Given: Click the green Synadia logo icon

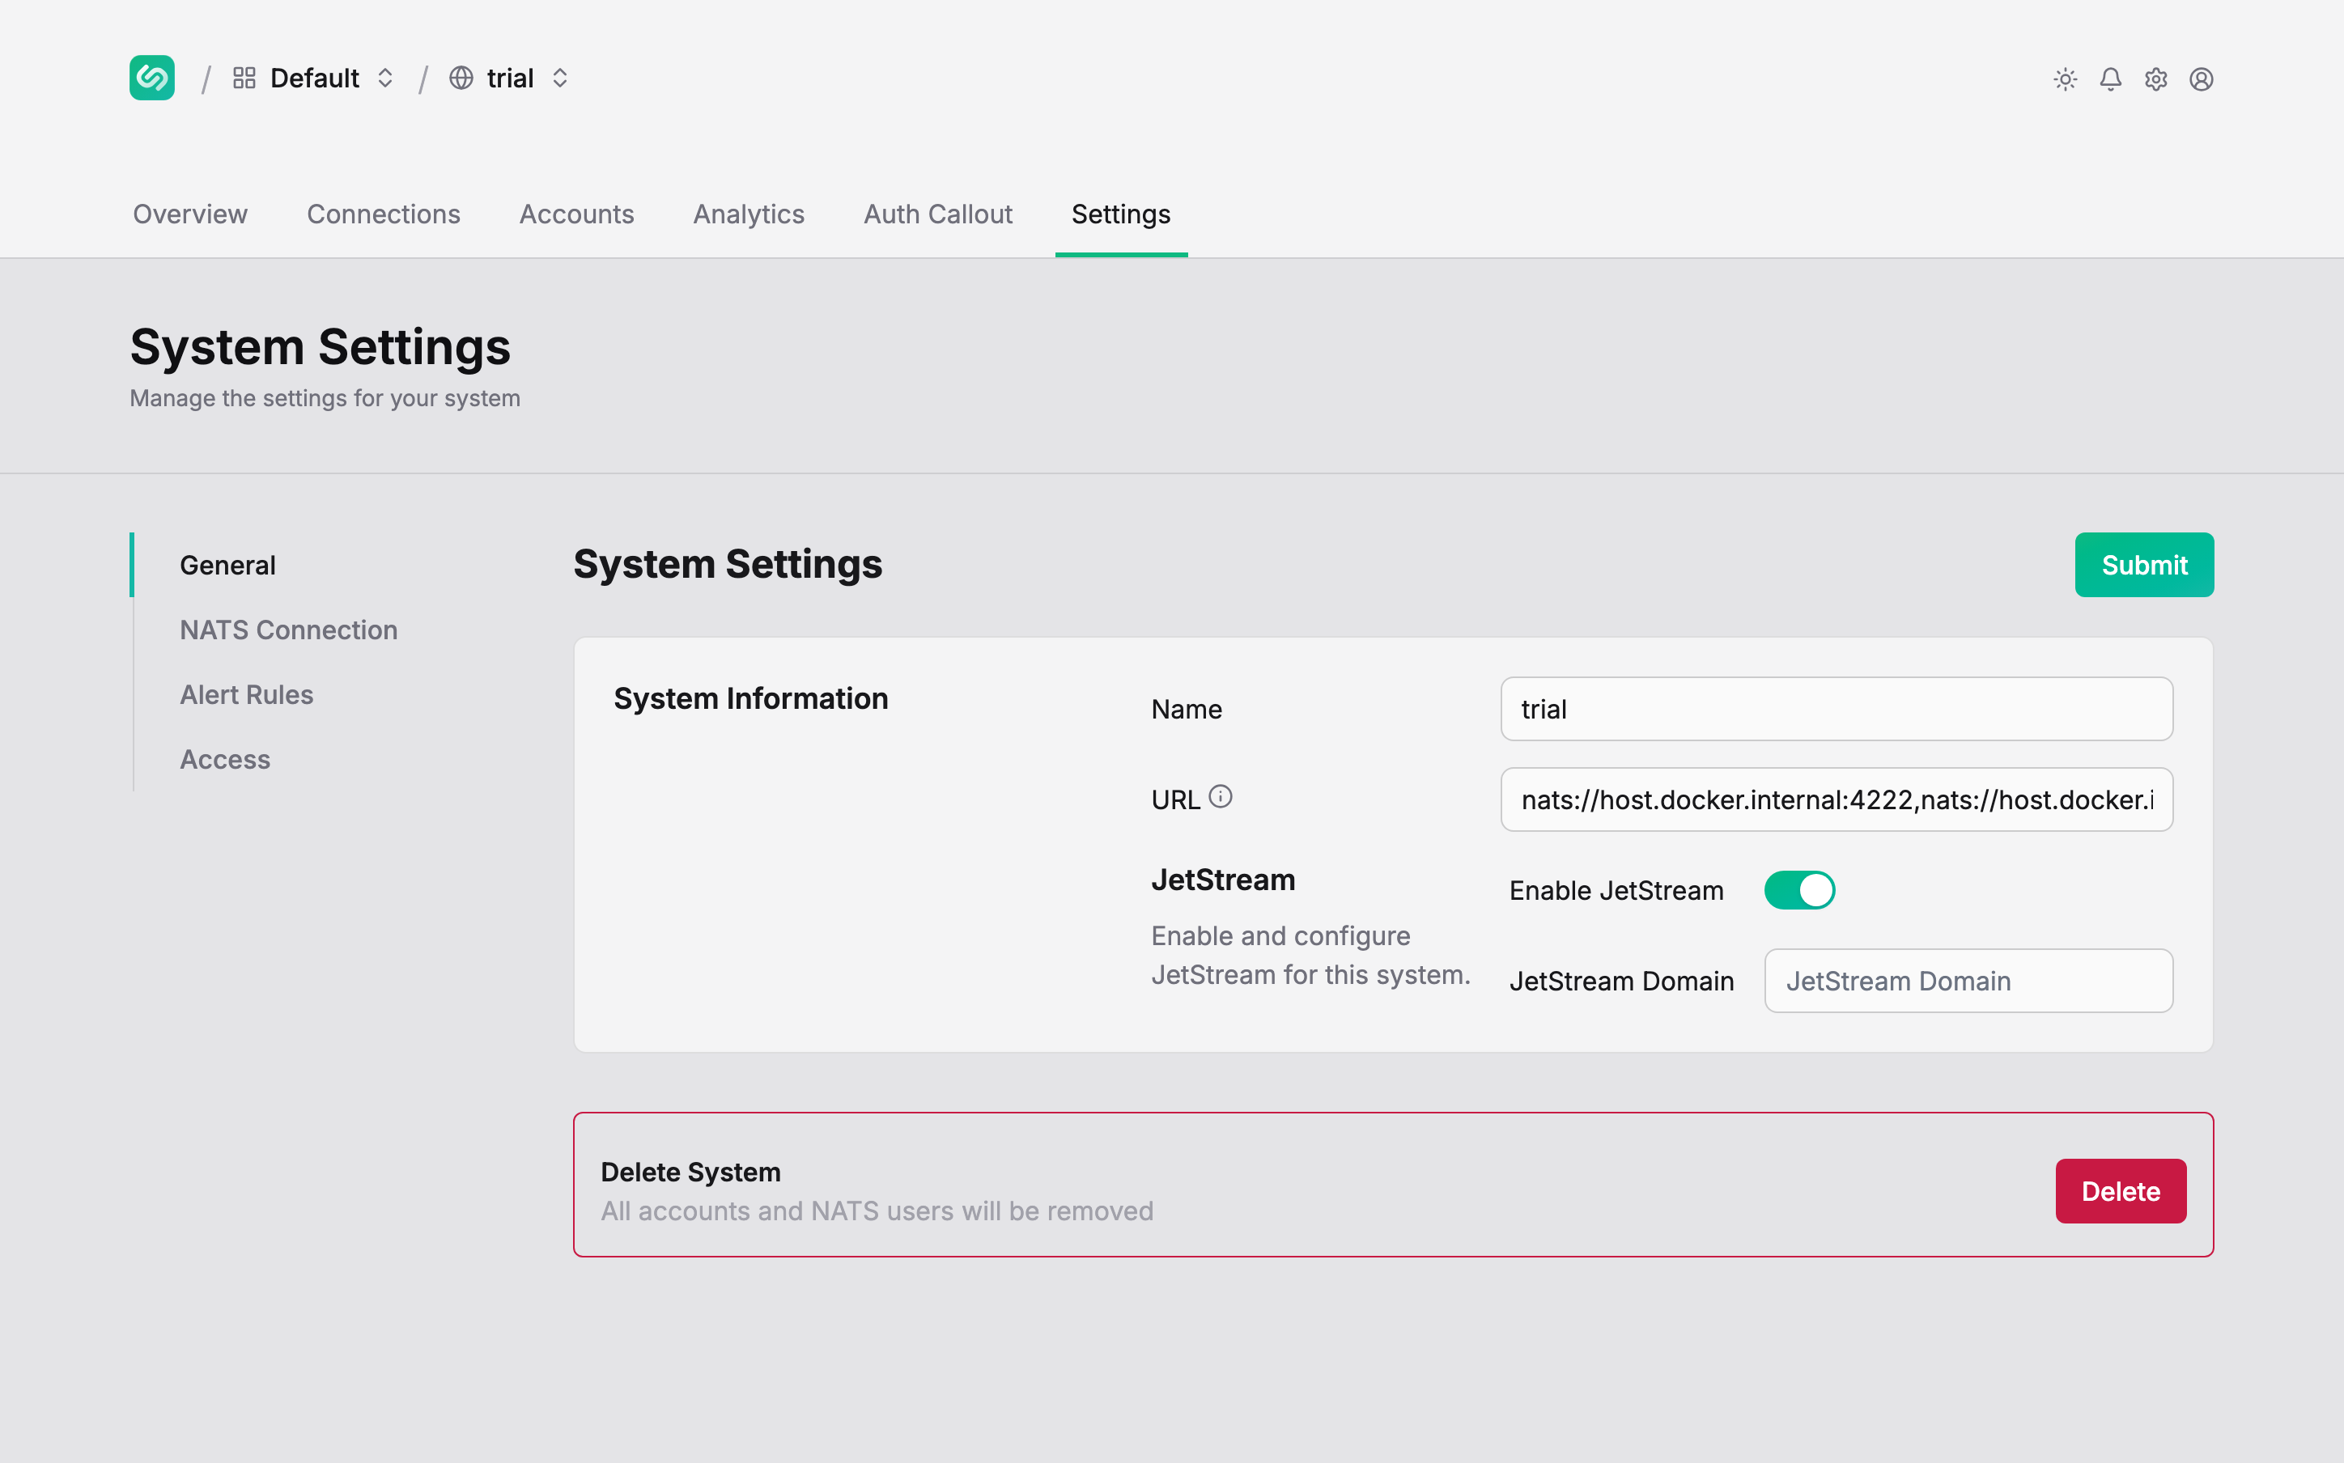Looking at the screenshot, I should pos(152,78).
